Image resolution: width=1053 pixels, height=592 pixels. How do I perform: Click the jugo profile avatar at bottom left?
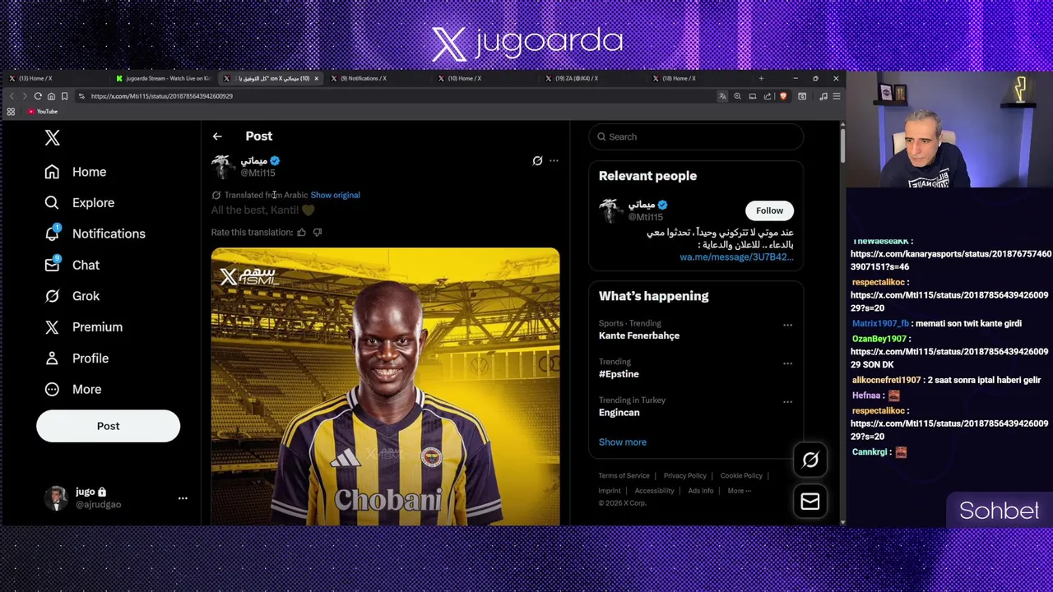coord(56,498)
